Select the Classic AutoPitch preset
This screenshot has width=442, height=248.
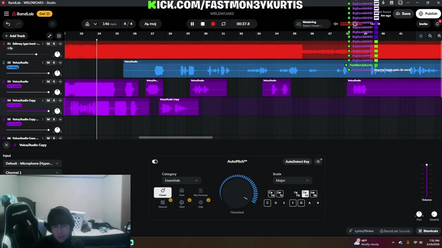pos(163,193)
